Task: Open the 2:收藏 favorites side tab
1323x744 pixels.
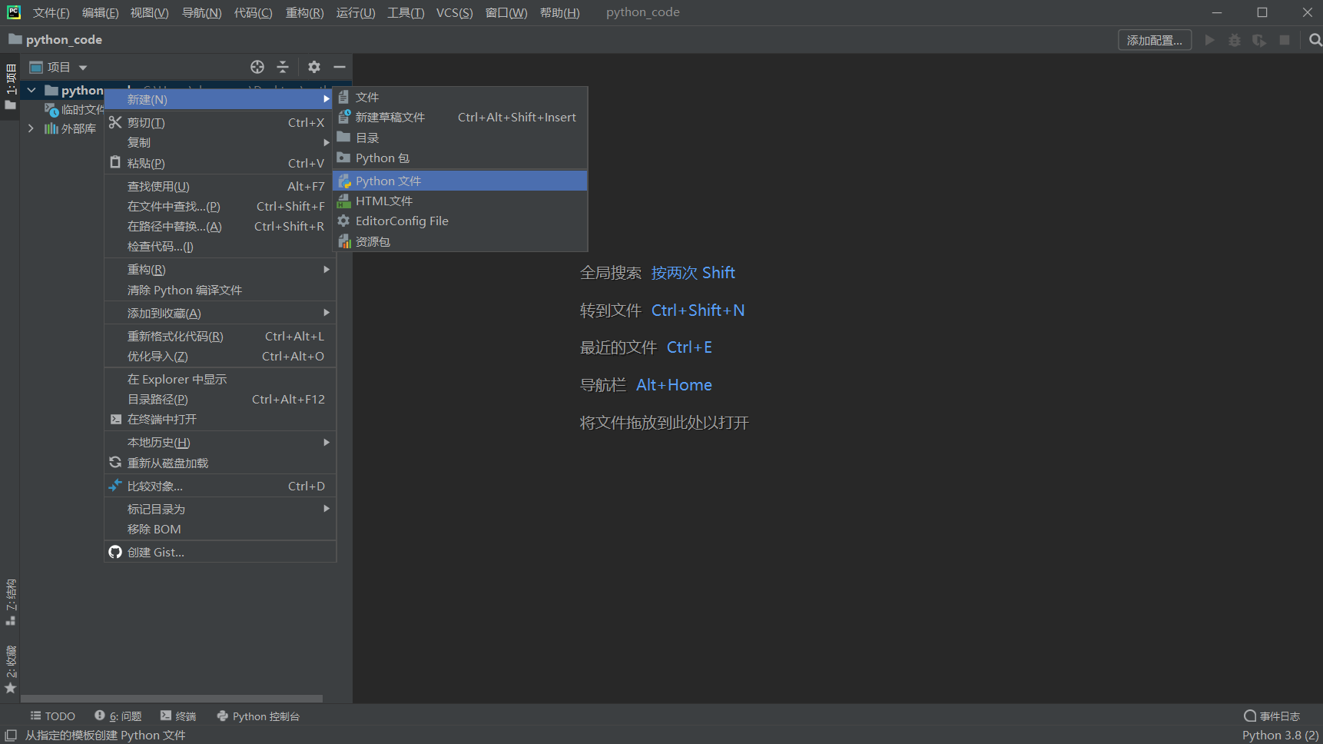Action: tap(11, 669)
